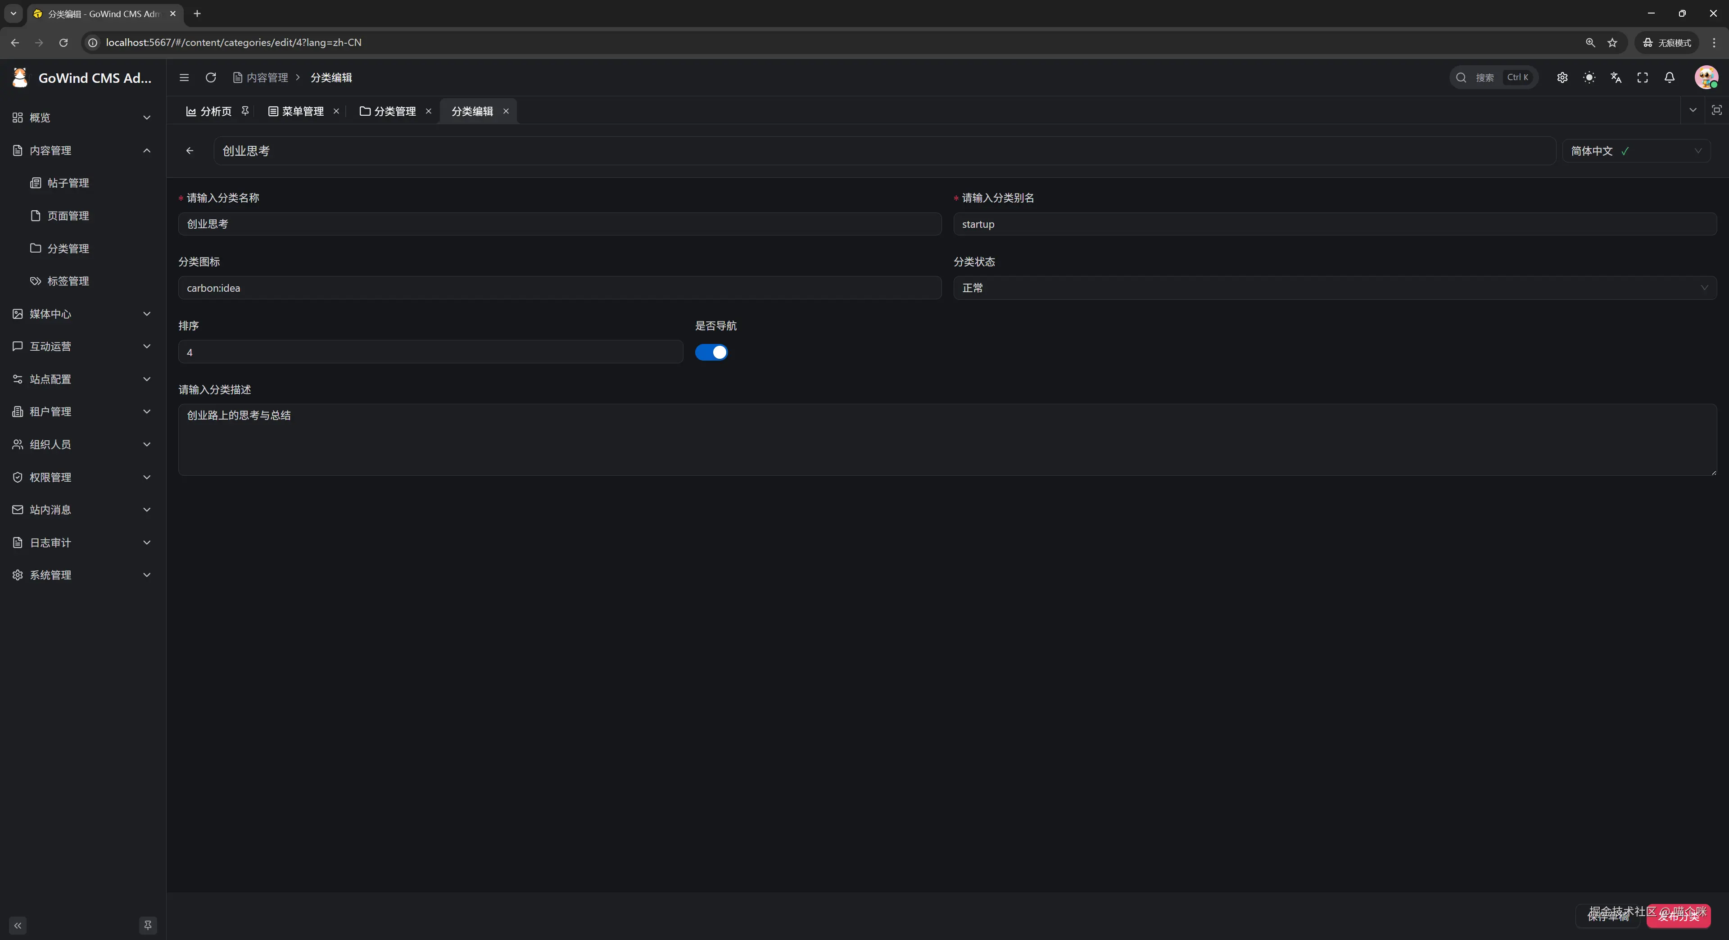Click the 保存草稿 button
1729x940 pixels.
1607,917
